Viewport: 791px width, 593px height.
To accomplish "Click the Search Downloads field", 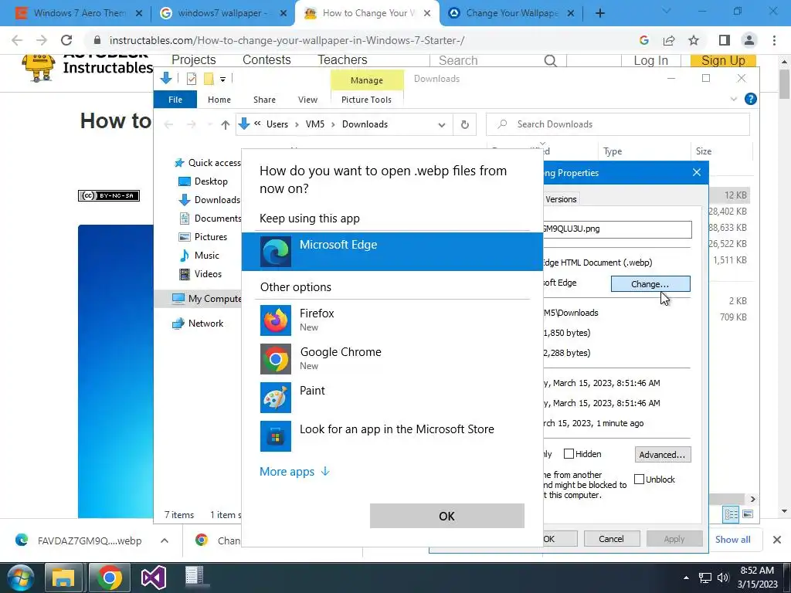I will click(617, 124).
